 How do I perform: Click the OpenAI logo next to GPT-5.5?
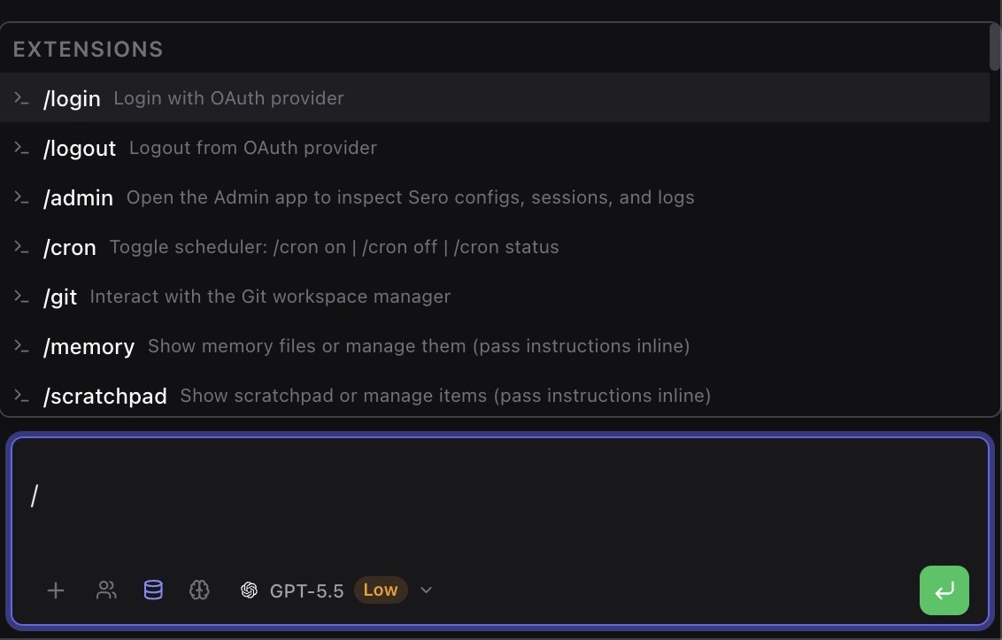(x=249, y=590)
